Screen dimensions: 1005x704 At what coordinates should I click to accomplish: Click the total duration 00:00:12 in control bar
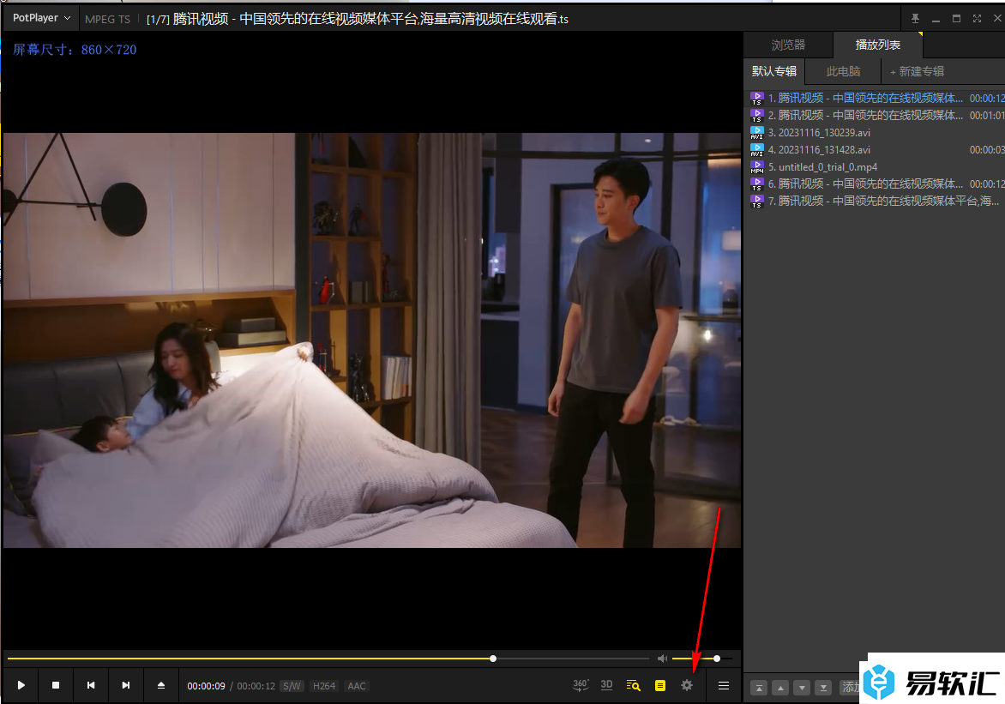point(256,686)
